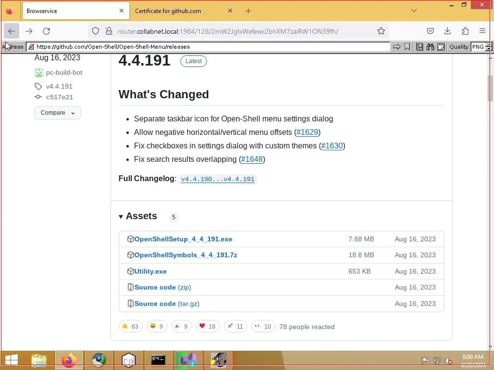The image size is (494, 370).
Task: Click the Browservice clipboard icon
Action: point(441,47)
